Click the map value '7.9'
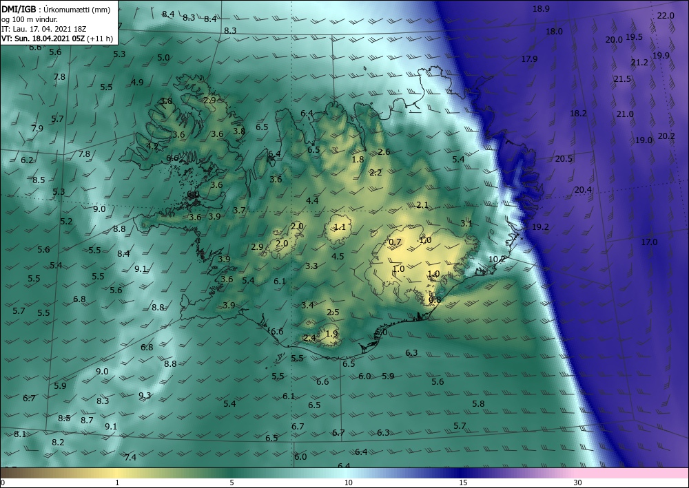The image size is (689, 488). [x=37, y=129]
